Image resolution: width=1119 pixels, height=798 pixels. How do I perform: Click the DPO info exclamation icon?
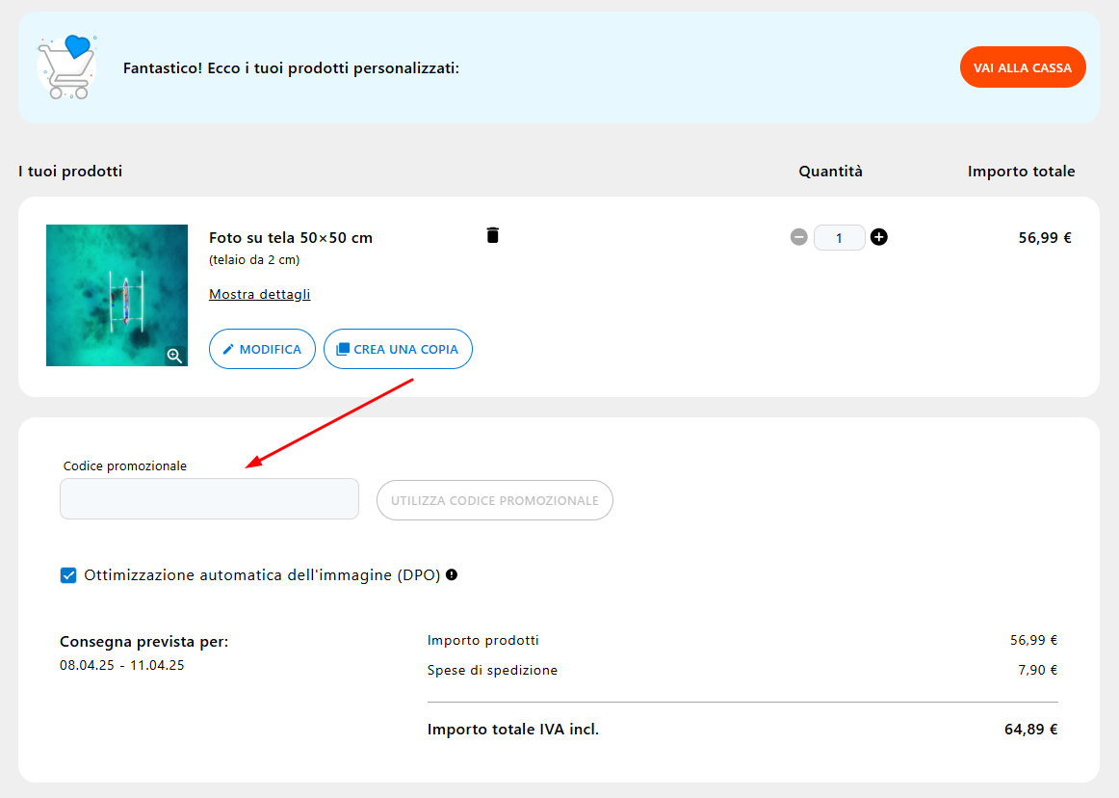pos(452,575)
